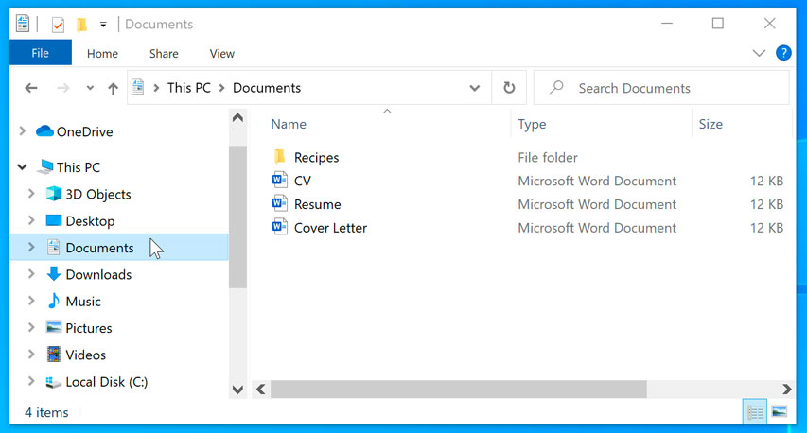Image resolution: width=807 pixels, height=433 pixels.
Task: Click the magnifier icon in the search box
Action: pyautogui.click(x=556, y=87)
